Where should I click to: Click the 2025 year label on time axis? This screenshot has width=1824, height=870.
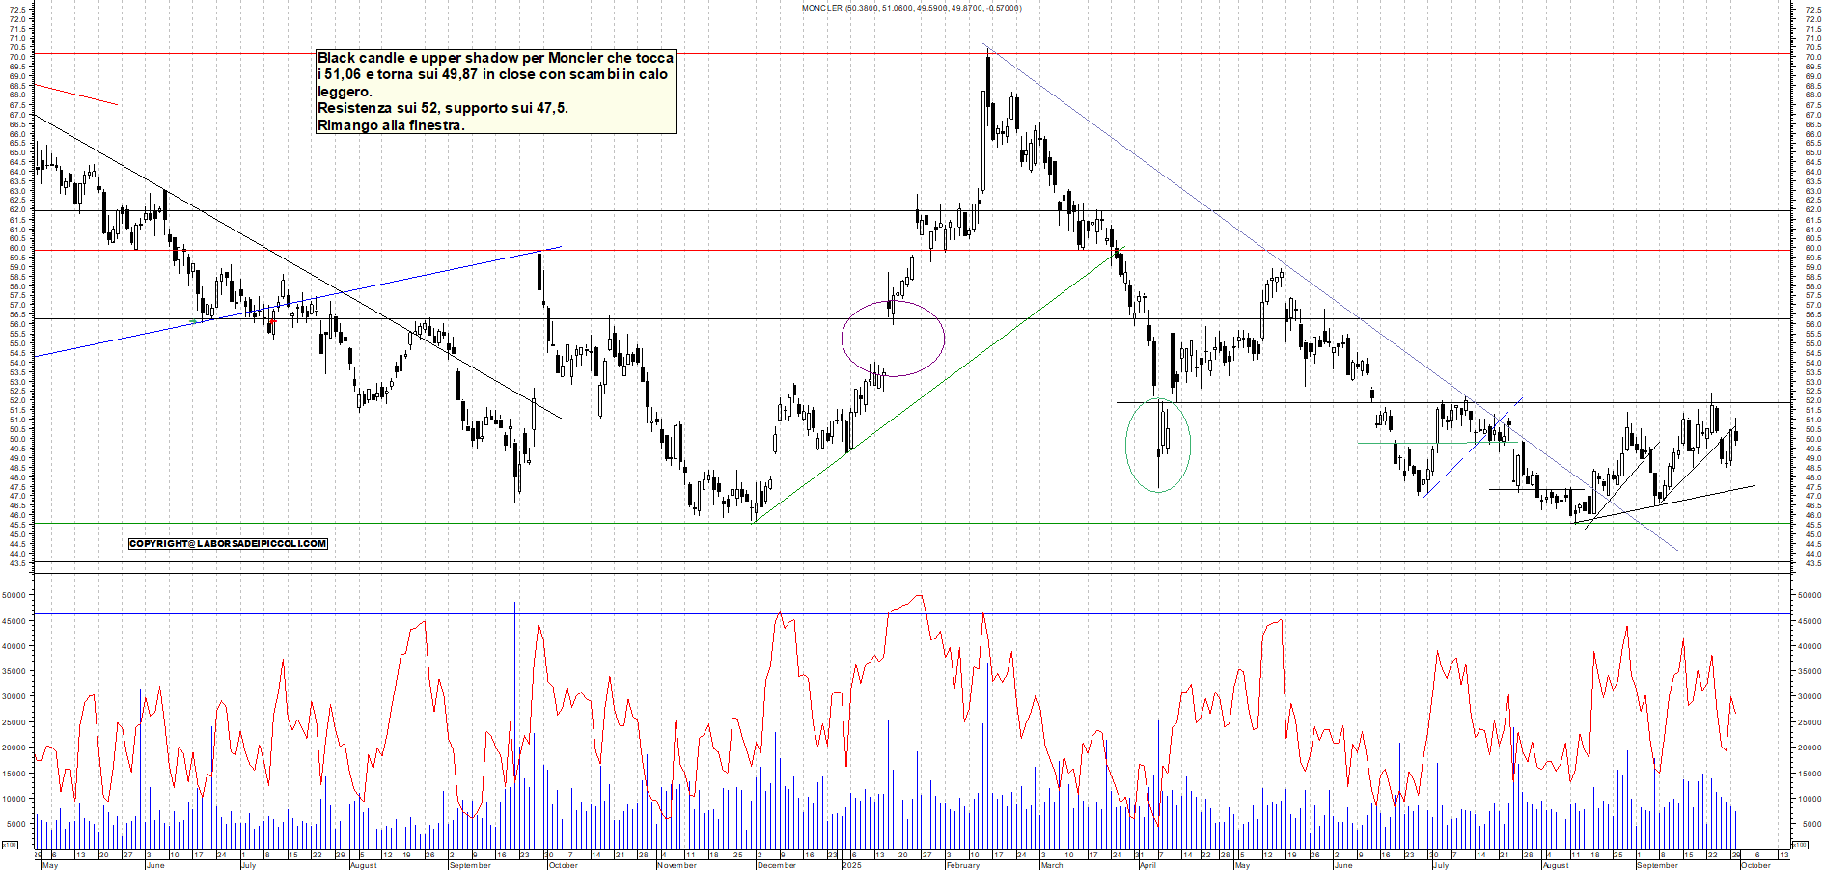(x=851, y=865)
